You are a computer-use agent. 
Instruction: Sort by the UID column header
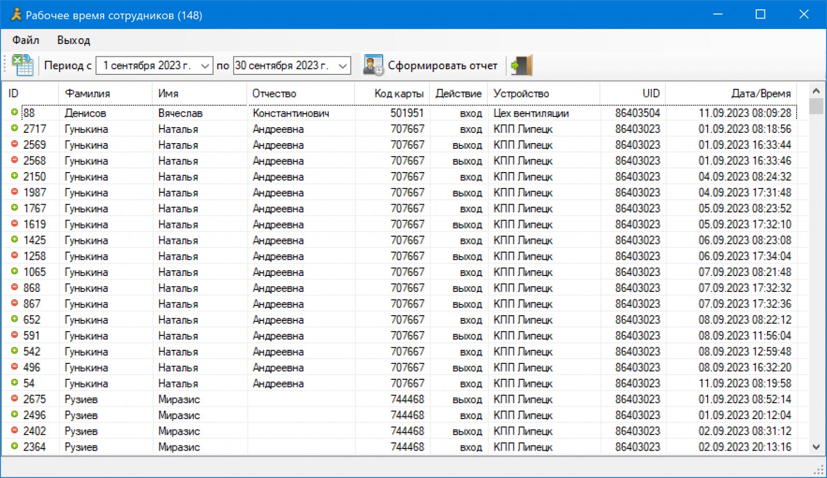pyautogui.click(x=633, y=94)
